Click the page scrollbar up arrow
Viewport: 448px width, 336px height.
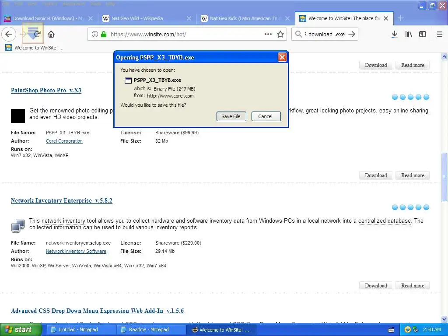point(444,56)
